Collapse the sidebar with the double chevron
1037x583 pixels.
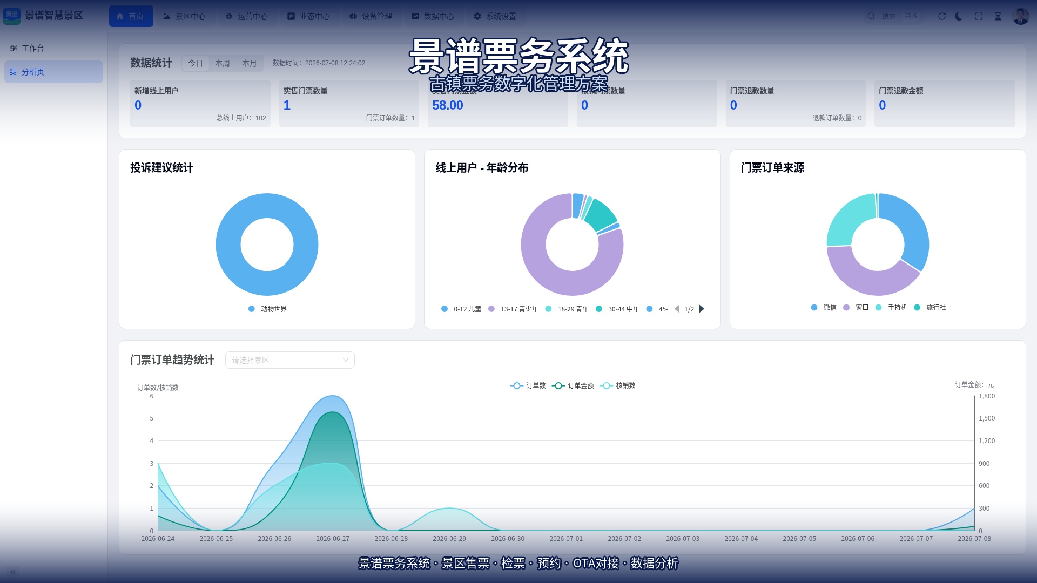pyautogui.click(x=13, y=572)
